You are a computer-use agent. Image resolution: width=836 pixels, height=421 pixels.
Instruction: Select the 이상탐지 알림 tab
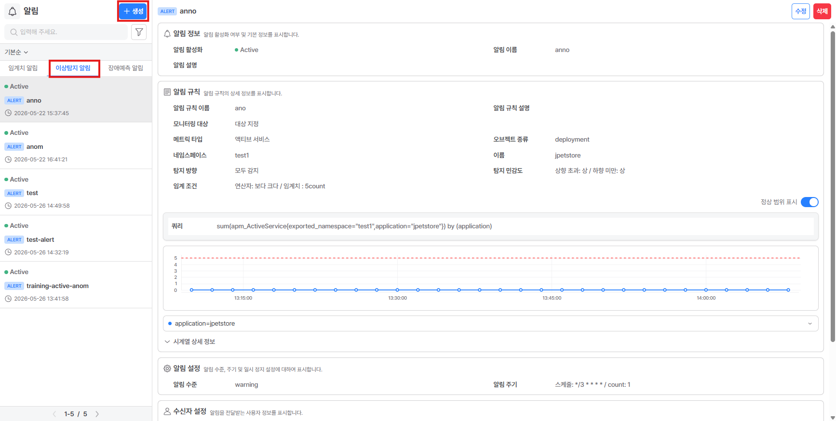tap(73, 68)
